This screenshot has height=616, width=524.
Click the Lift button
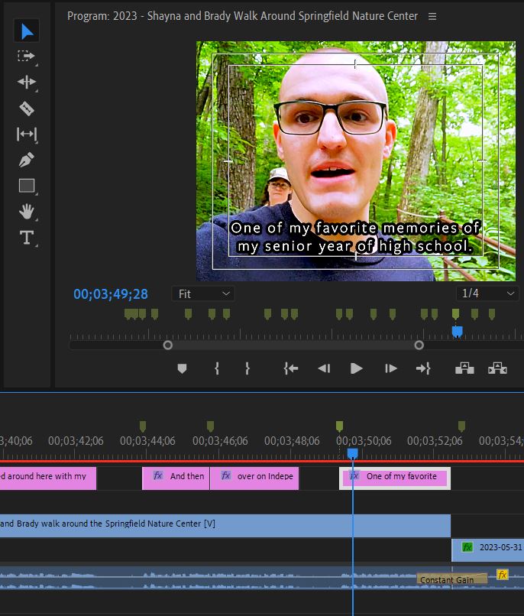(x=464, y=368)
